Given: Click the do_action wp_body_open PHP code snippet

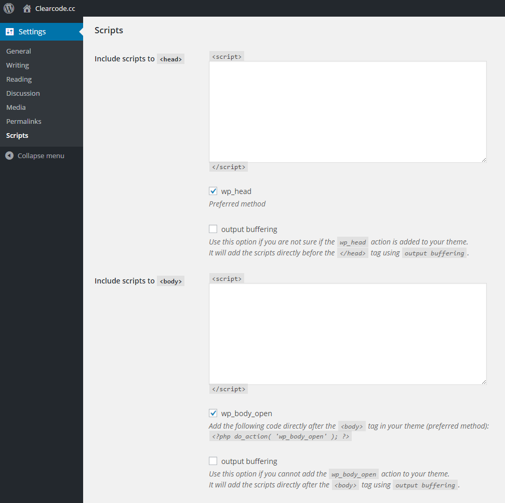Looking at the screenshot, I should click(x=280, y=436).
